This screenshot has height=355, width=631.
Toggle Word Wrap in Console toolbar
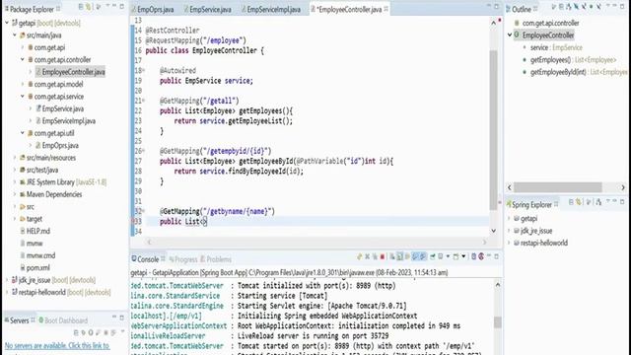click(x=407, y=256)
